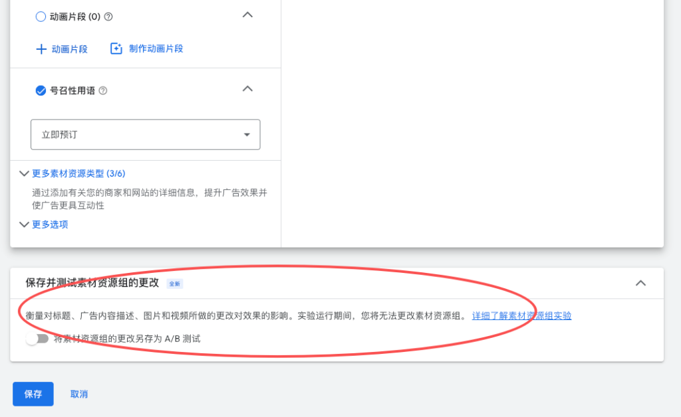Click the 保存 button

[x=33, y=394]
